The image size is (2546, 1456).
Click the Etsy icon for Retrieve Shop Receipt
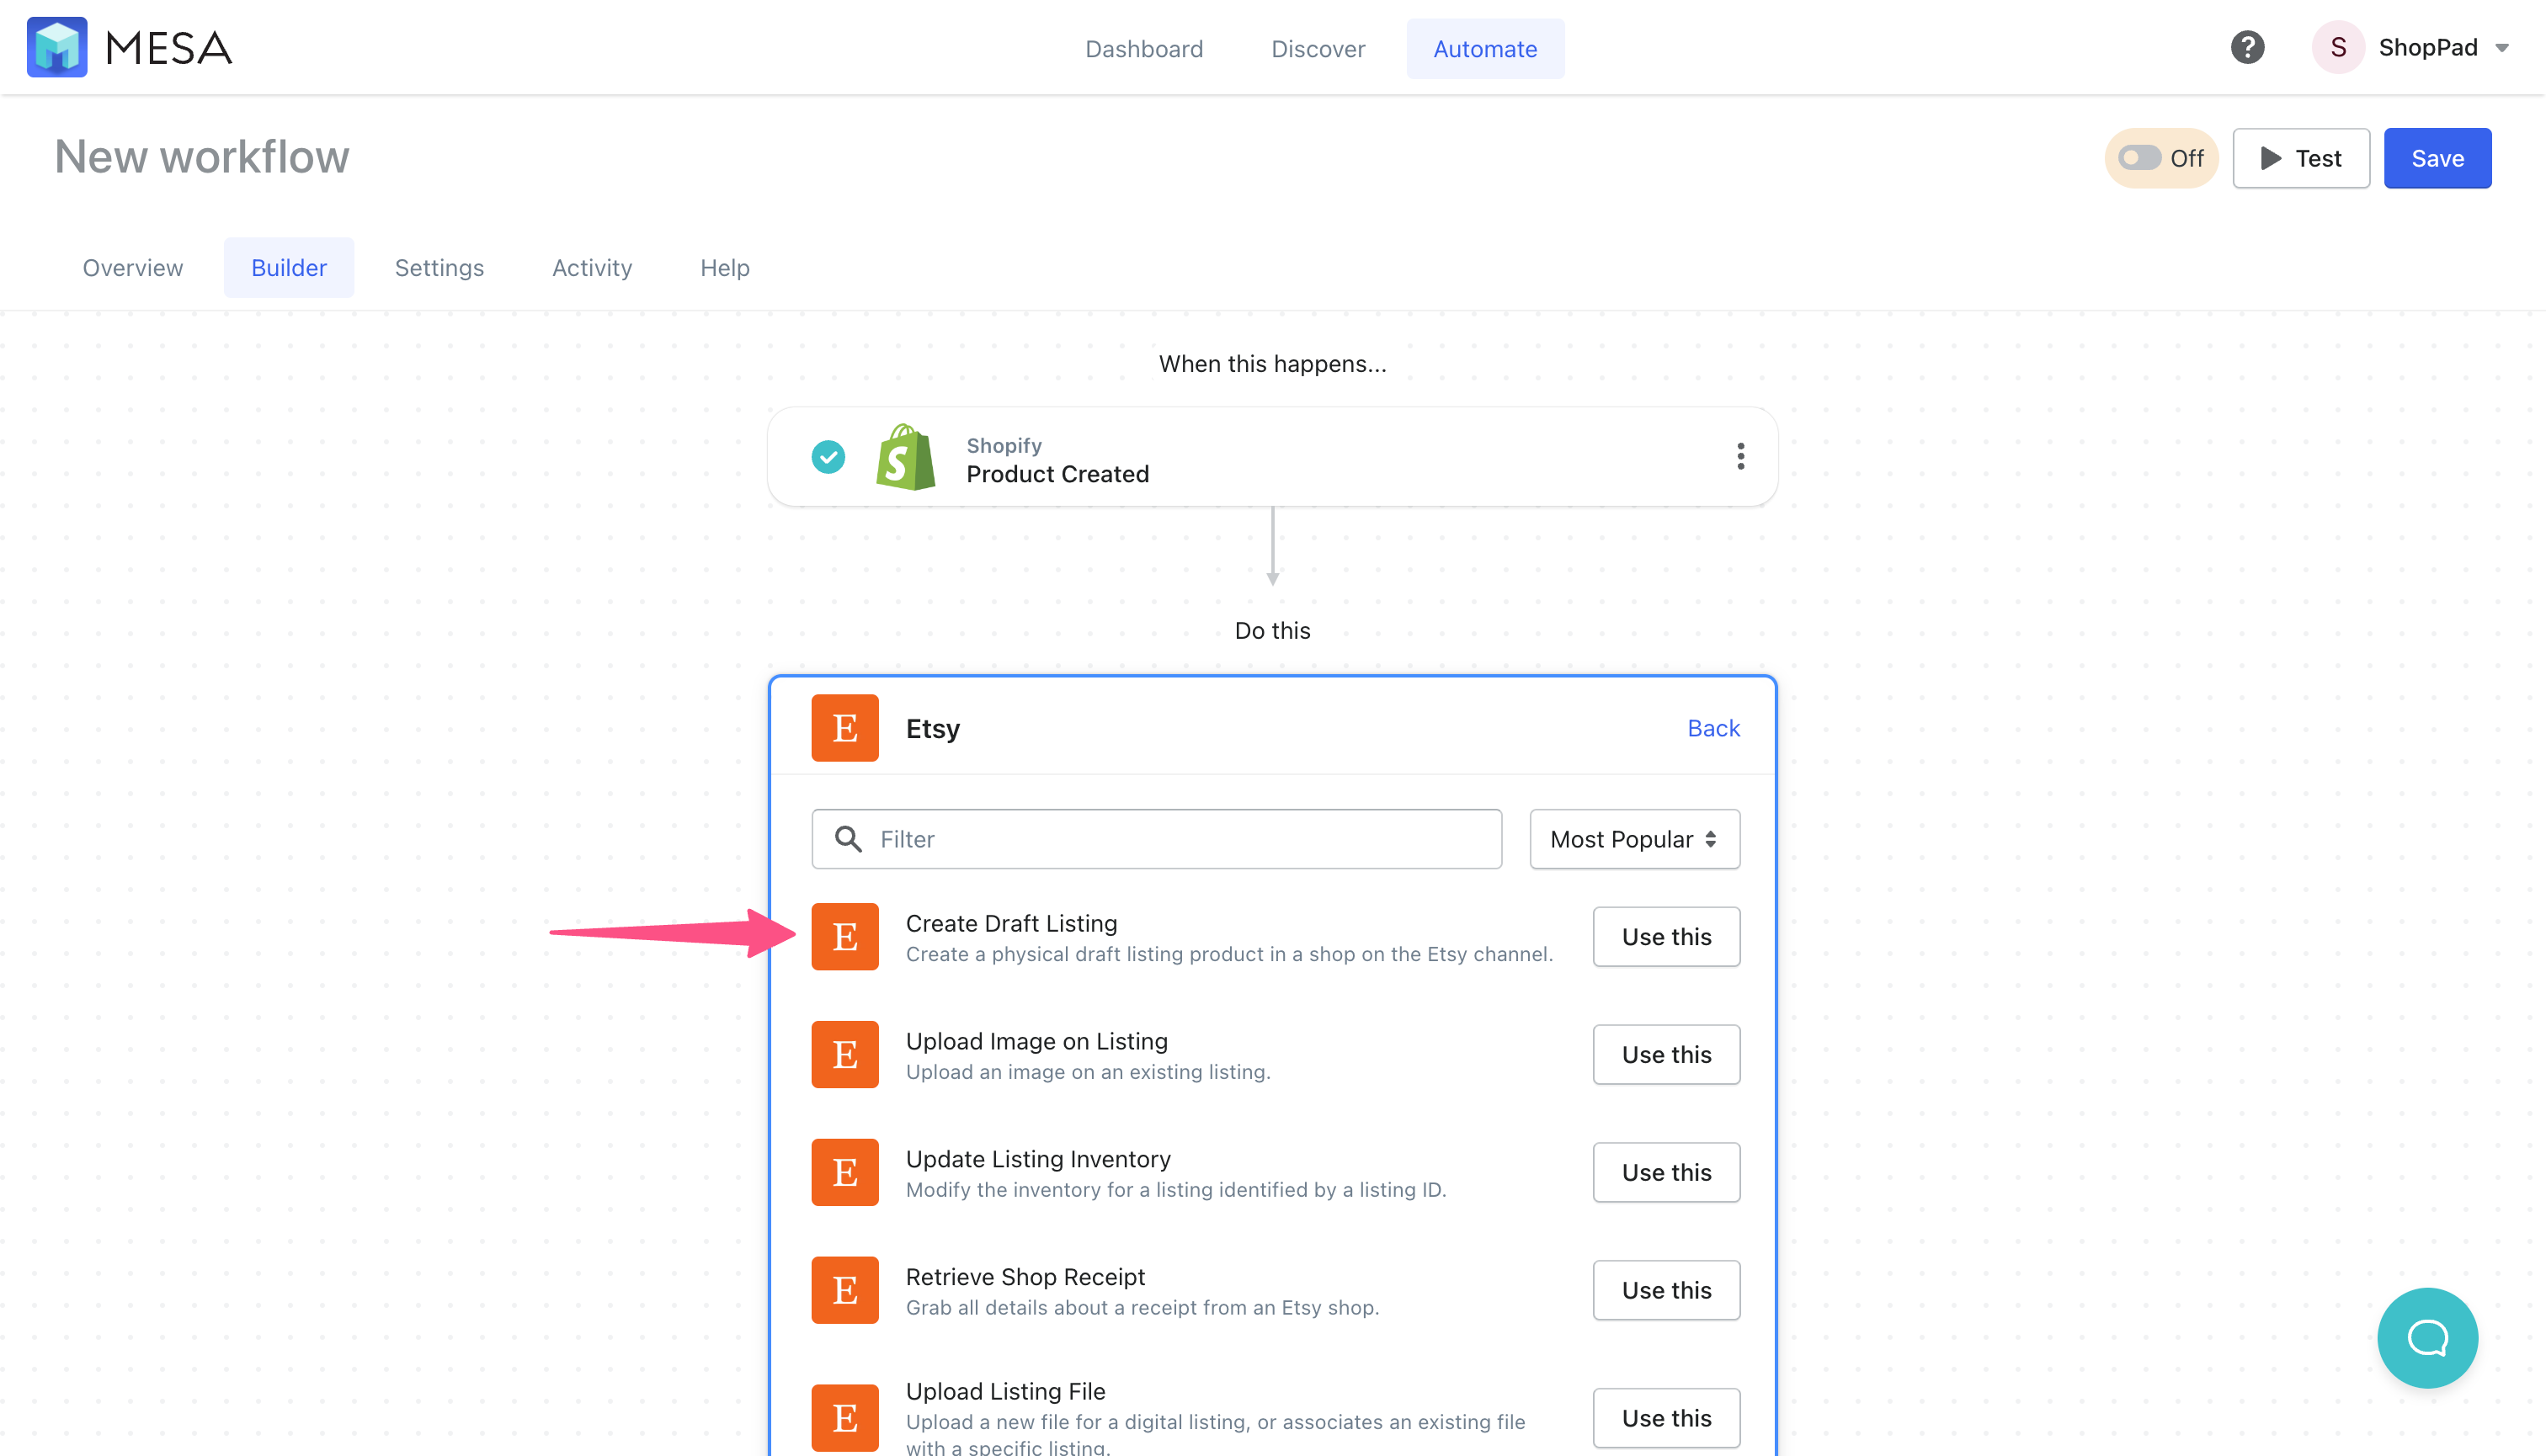click(x=845, y=1291)
